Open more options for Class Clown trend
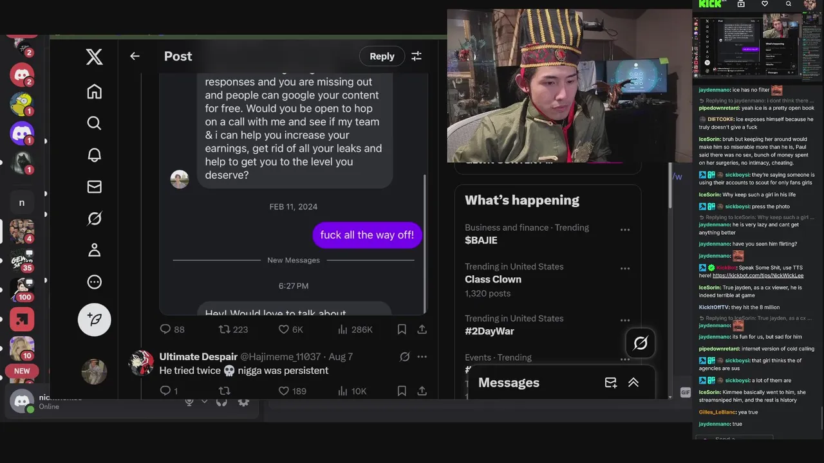824x463 pixels. [625, 269]
